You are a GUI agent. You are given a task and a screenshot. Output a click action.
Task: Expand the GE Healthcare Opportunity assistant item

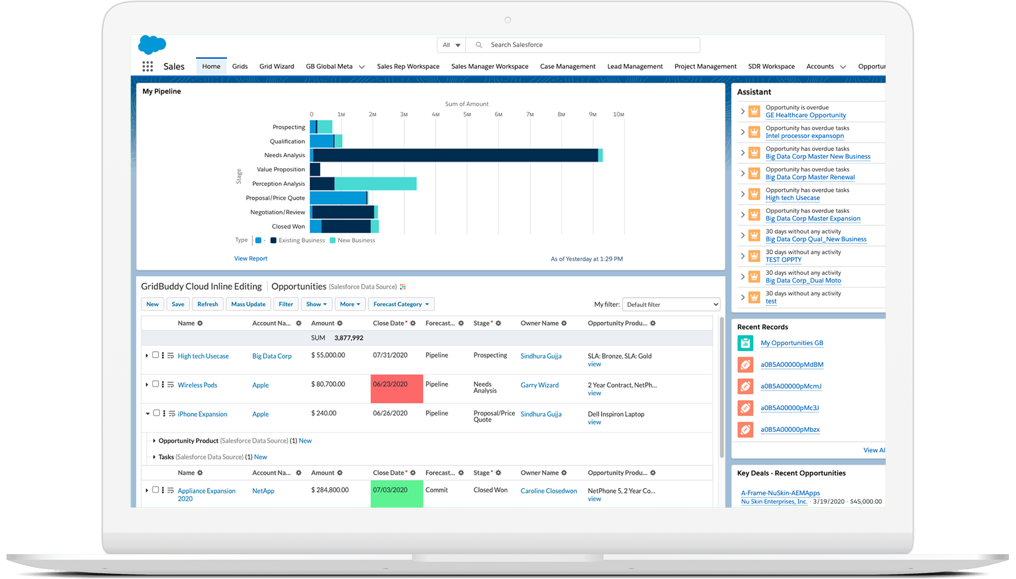[x=743, y=111]
